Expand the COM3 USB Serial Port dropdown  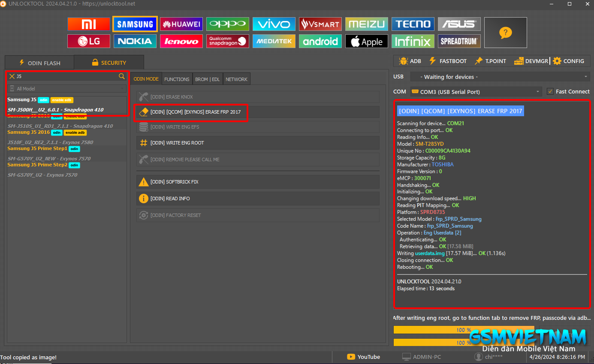click(x=476, y=92)
